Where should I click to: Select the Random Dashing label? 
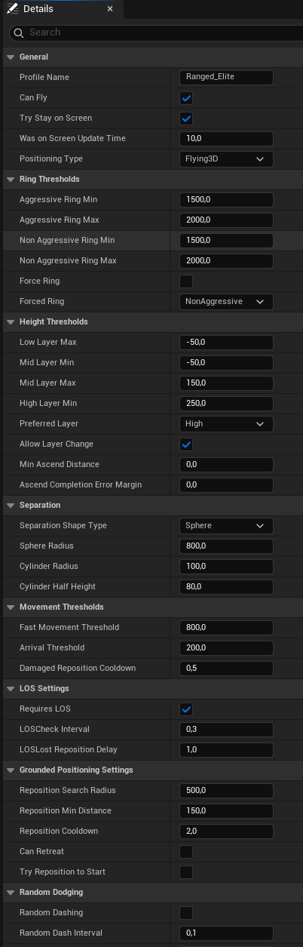pos(51,913)
